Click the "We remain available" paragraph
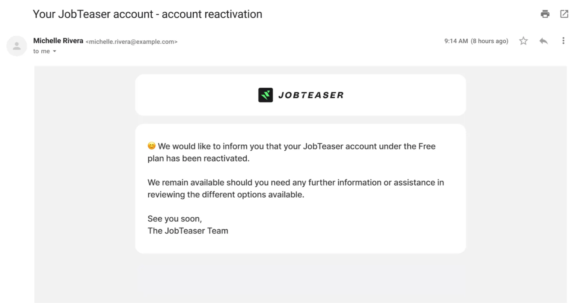The image size is (570, 303). 296,188
